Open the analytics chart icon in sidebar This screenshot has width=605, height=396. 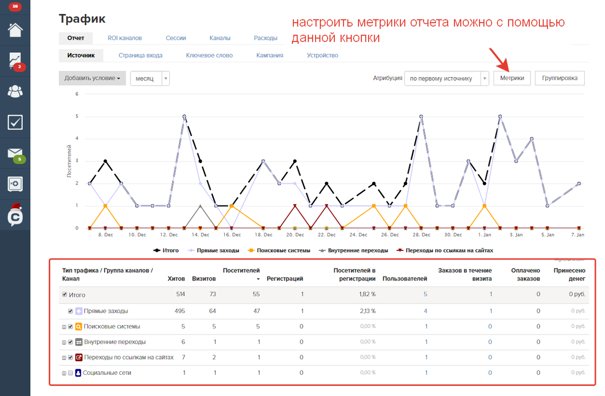click(x=14, y=60)
